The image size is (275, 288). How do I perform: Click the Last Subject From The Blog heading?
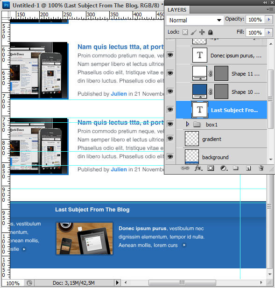point(92,210)
